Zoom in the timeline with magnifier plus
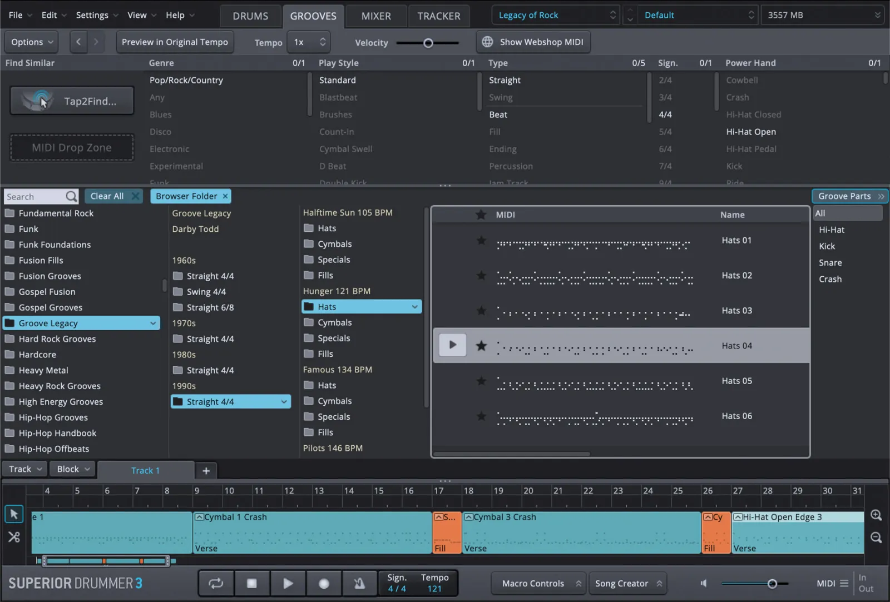 pos(876,515)
